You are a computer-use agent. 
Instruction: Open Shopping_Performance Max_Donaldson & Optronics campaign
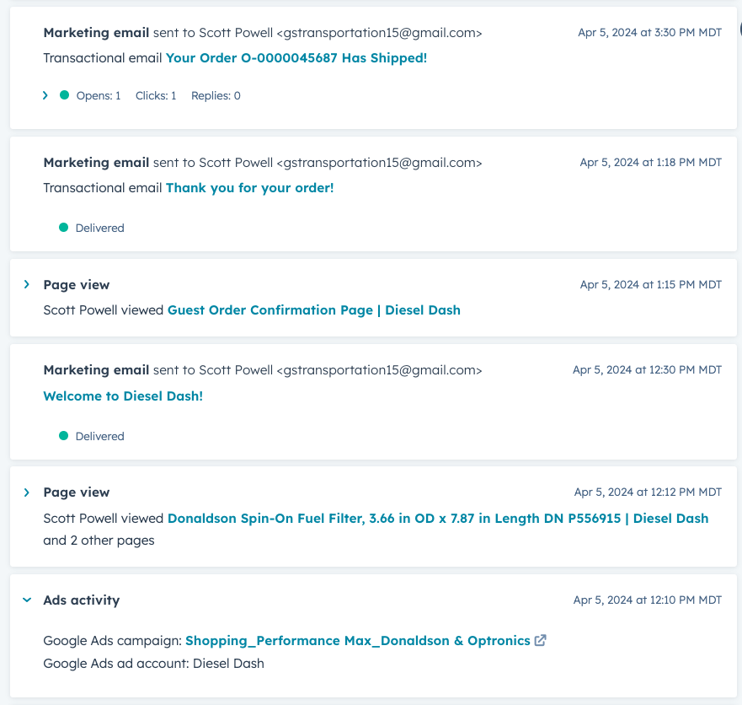click(x=357, y=641)
